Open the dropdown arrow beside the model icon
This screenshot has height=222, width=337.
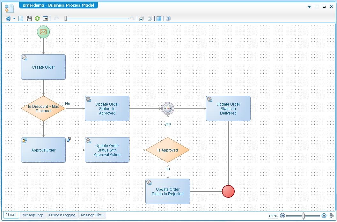[x=14, y=18]
